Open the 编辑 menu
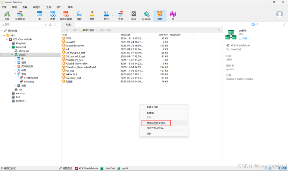The height and width of the screenshot is (171, 288). [x=14, y=7]
